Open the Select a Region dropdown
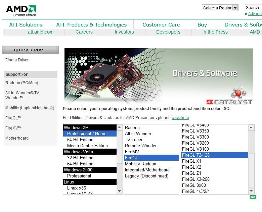Screen dimensions: 262x212 click(x=220, y=8)
